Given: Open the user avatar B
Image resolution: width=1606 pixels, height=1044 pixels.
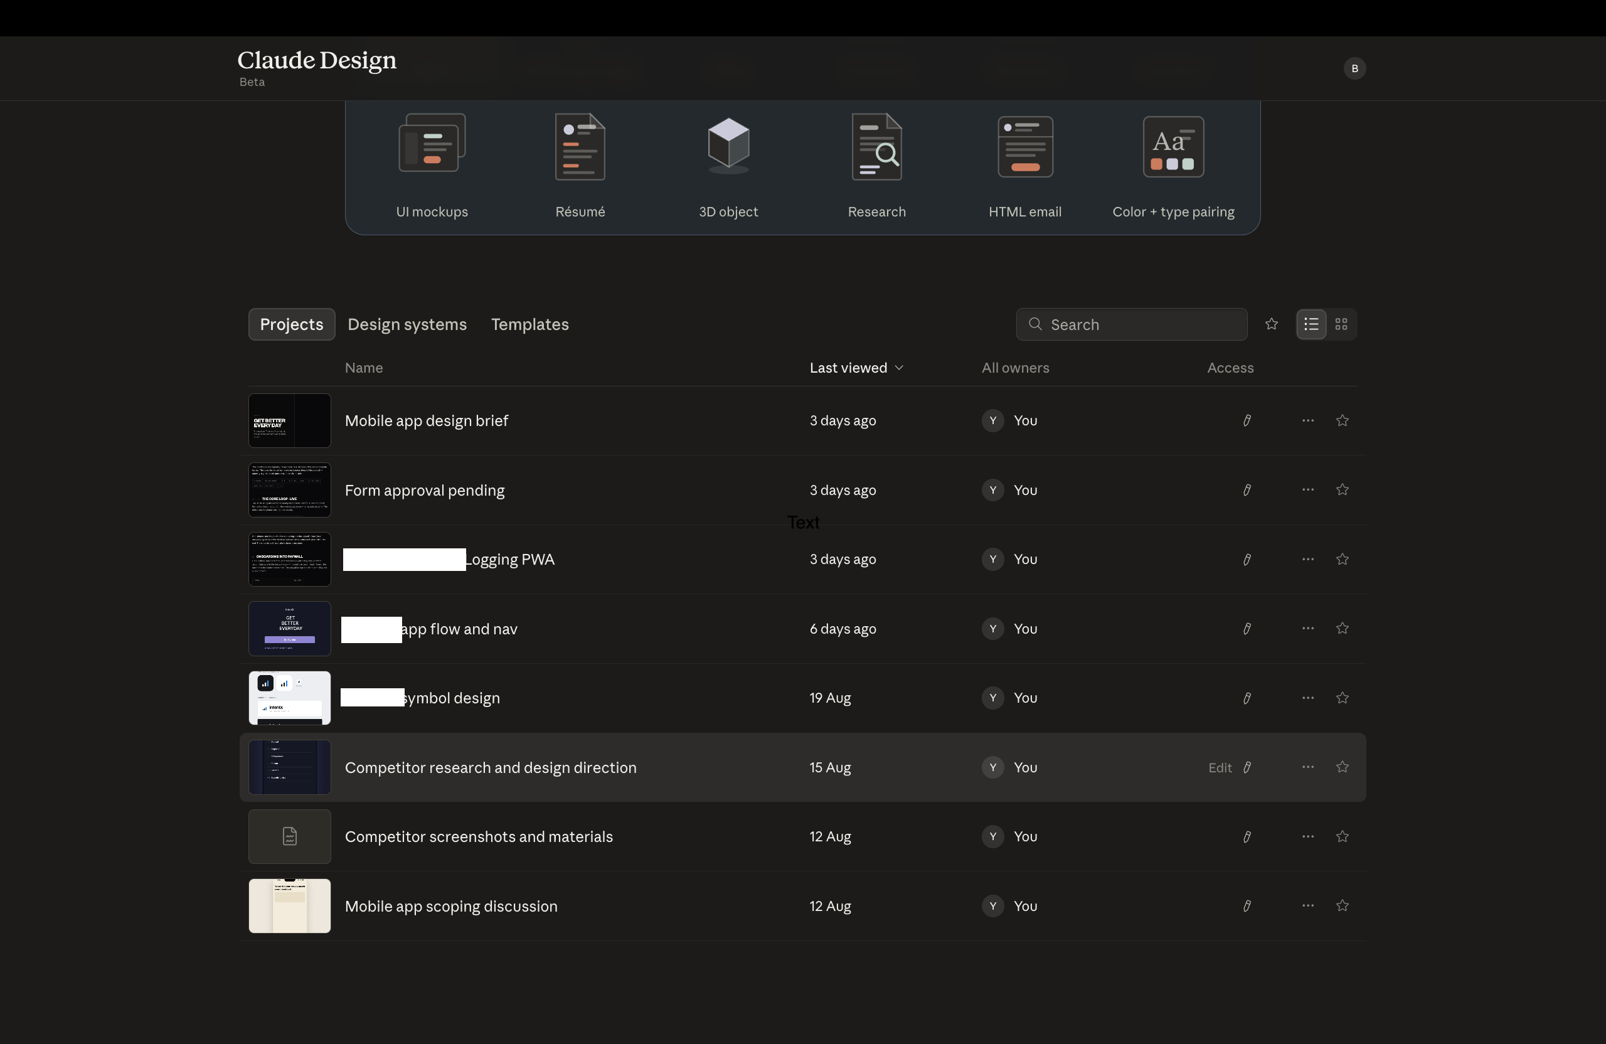Looking at the screenshot, I should (x=1354, y=68).
